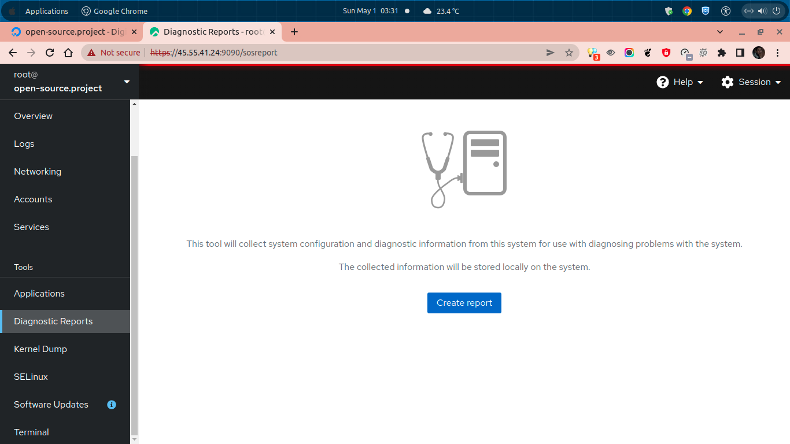Screen dimensions: 790x444
Task: Open the Accounts page
Action: pyautogui.click(x=65, y=199)
